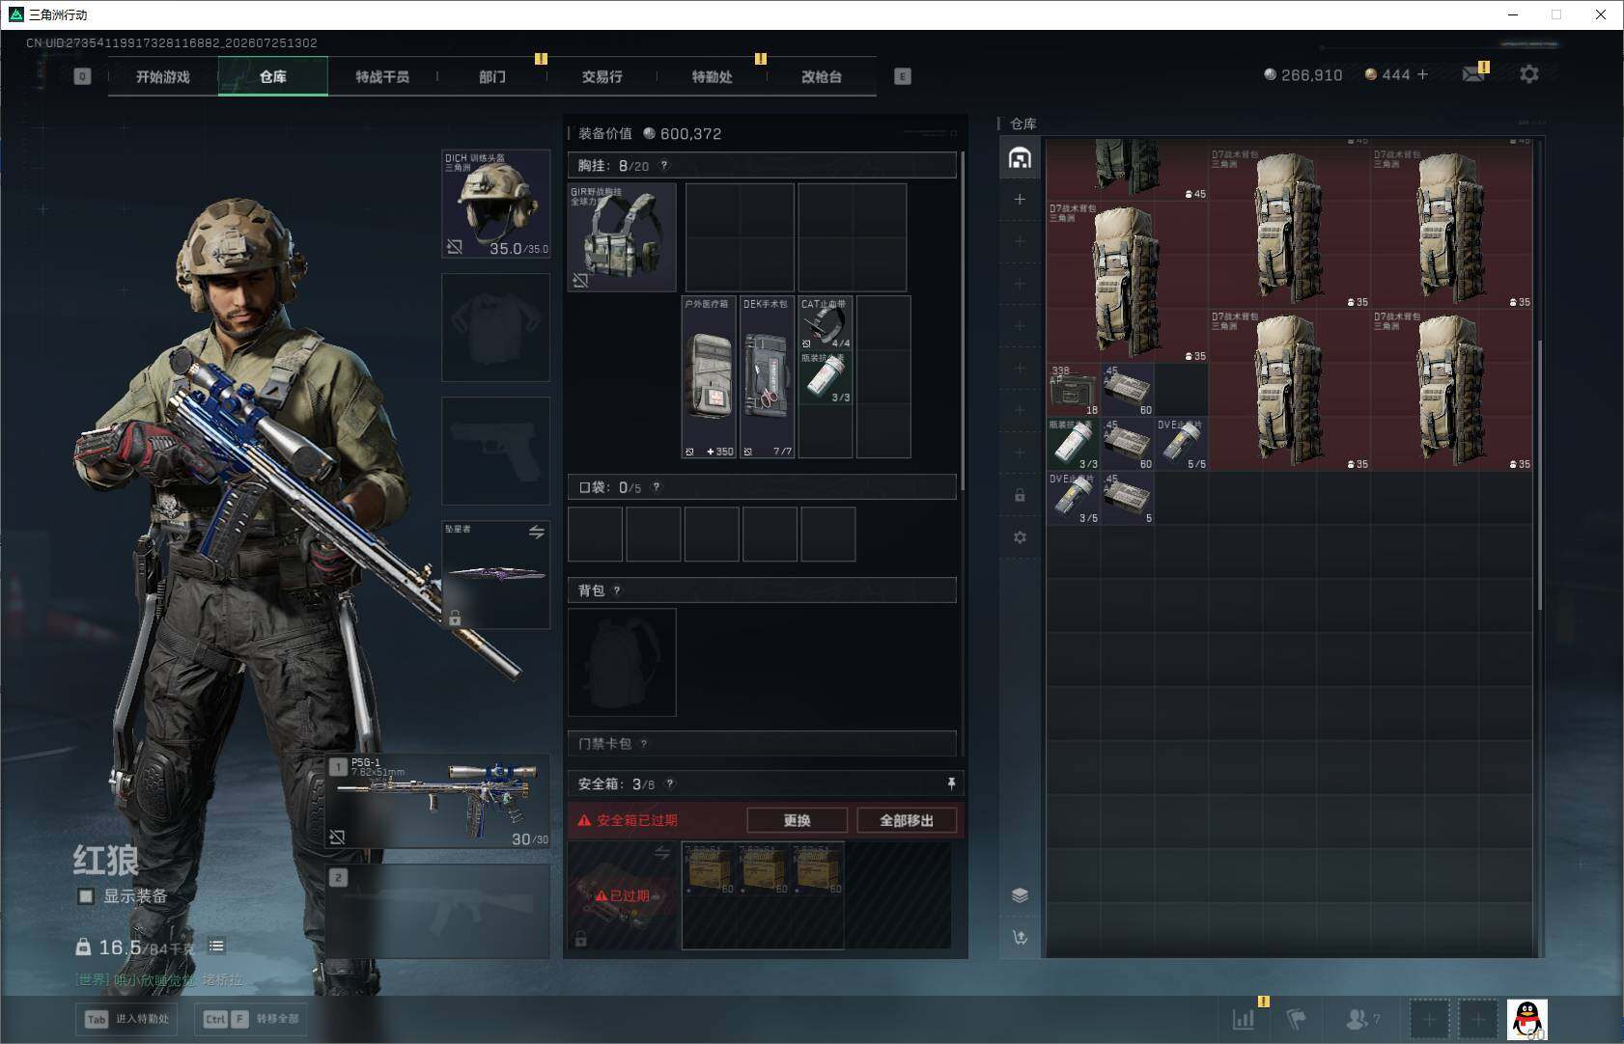Add premium currency with the plus icon
This screenshot has width=1624, height=1044.
1422,74
